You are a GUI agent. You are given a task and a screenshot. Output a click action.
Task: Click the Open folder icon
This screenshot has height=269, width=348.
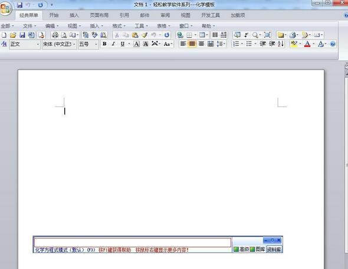[13, 35]
